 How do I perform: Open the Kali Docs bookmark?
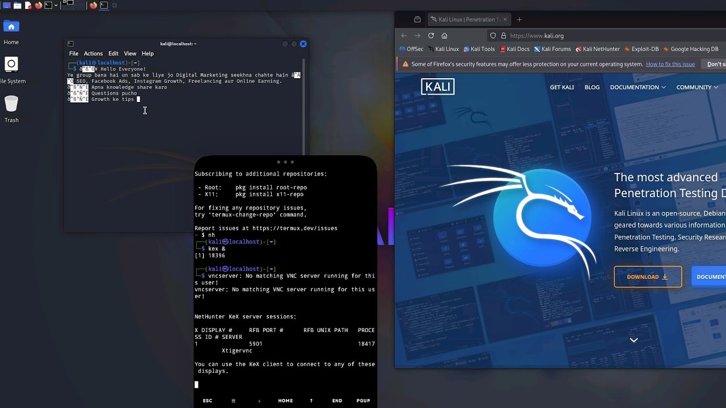click(x=514, y=49)
